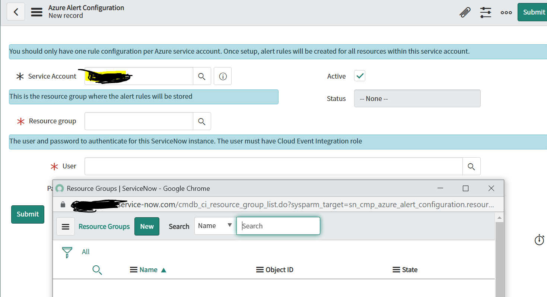The width and height of the screenshot is (547, 297).
Task: Click the funnel filter icon
Action: point(67,252)
